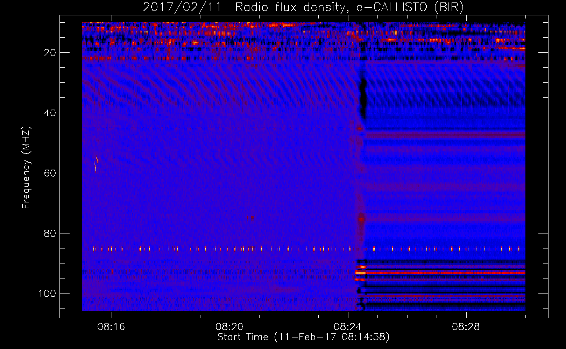The height and width of the screenshot is (349, 566).
Task: Select the 100 frequency tick label
Action: (47, 294)
